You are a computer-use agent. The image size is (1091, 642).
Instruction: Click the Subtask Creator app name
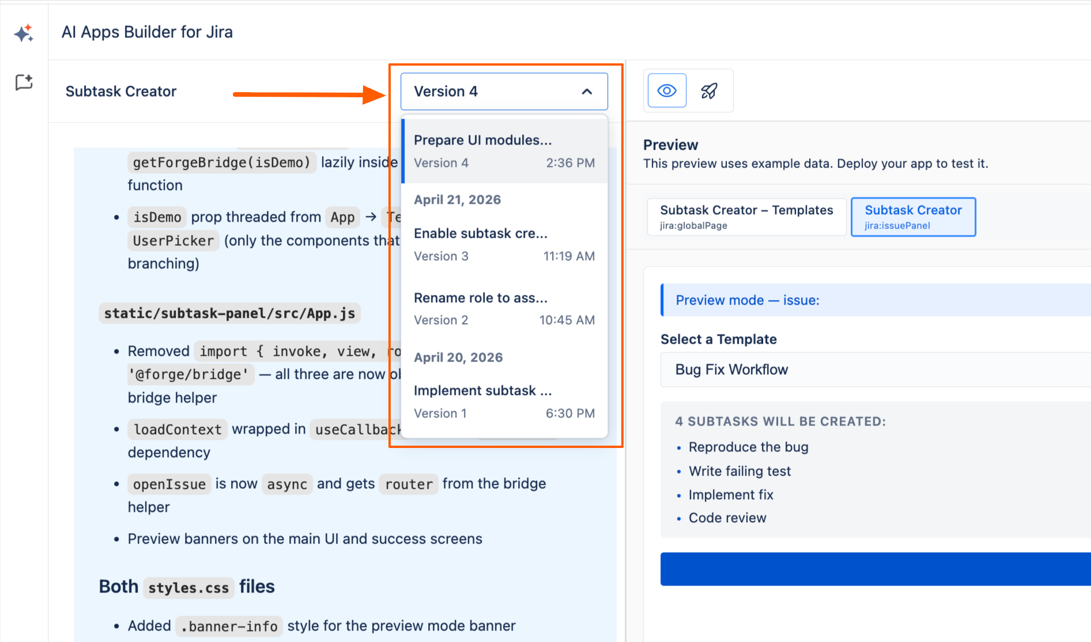click(x=121, y=92)
